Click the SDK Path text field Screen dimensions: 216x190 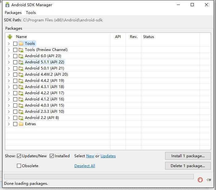point(63,20)
